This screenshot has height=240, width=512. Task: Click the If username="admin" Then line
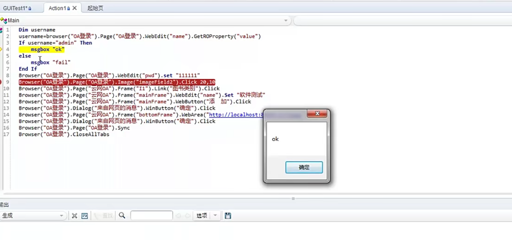[55, 43]
